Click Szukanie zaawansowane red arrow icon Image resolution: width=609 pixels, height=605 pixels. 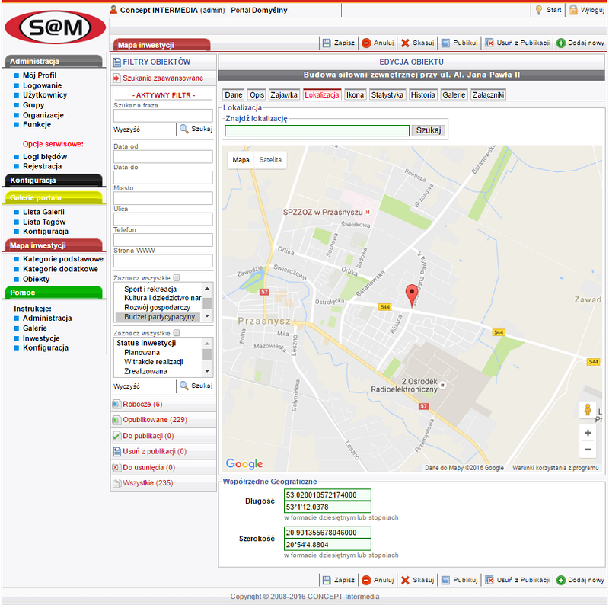coord(116,78)
